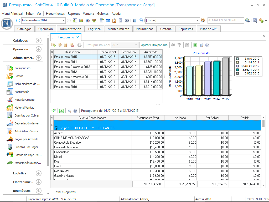269x202 pixels.
Task: Toggle the 3,546.41 2012 legend checkbox
Action: [x=238, y=66]
